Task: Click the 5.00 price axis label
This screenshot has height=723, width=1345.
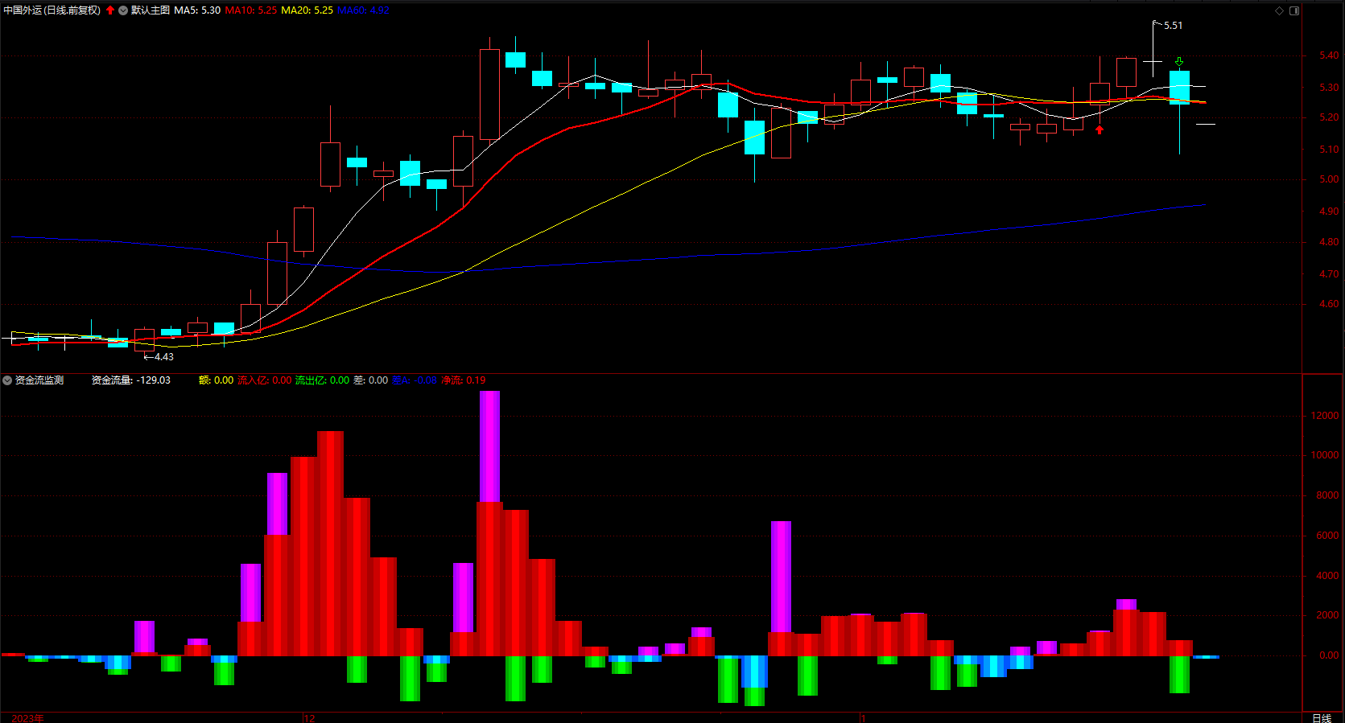Action: click(x=1329, y=179)
